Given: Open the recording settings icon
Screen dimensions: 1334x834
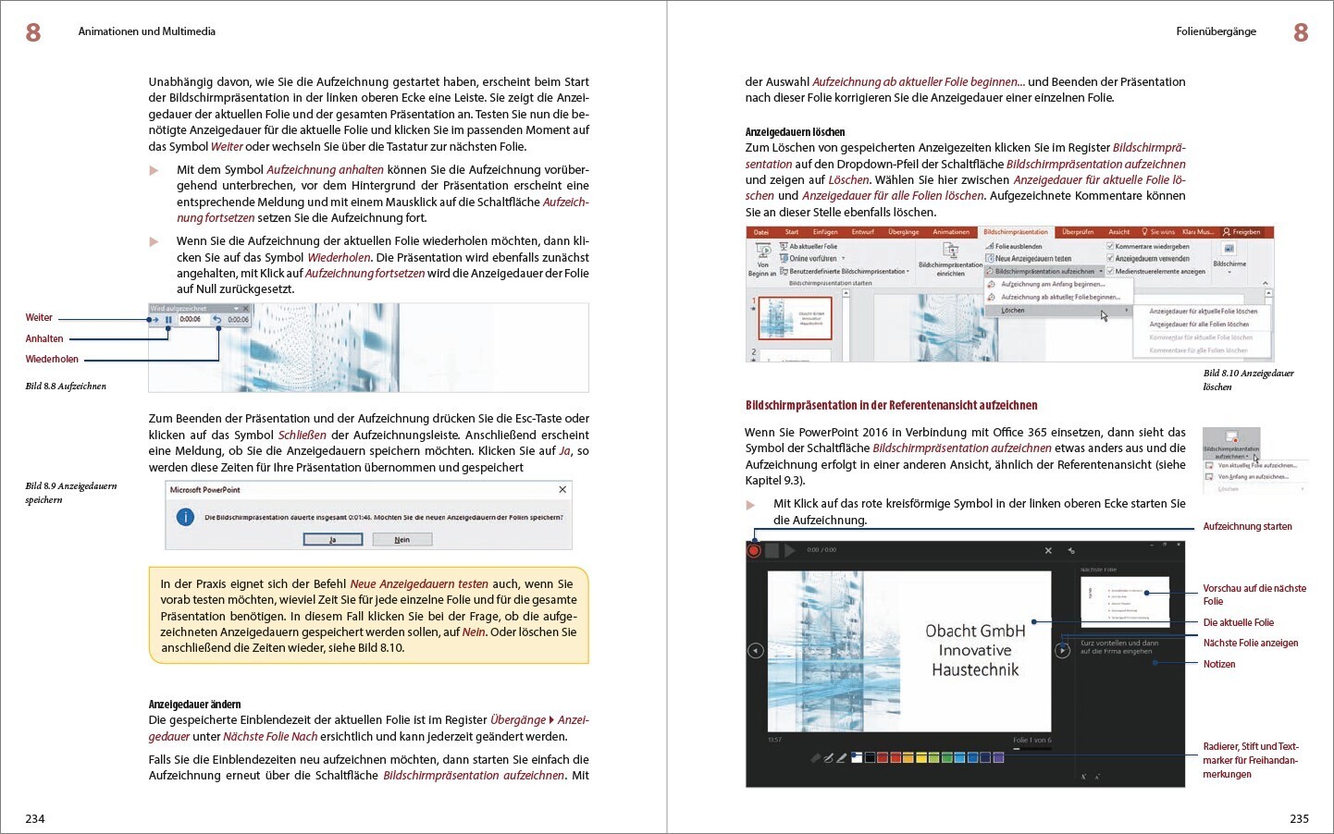Looking at the screenshot, I should click(1071, 550).
